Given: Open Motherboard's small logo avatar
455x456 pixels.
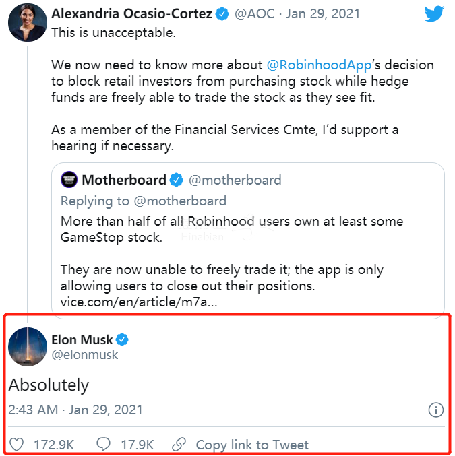Looking at the screenshot, I should click(x=69, y=180).
